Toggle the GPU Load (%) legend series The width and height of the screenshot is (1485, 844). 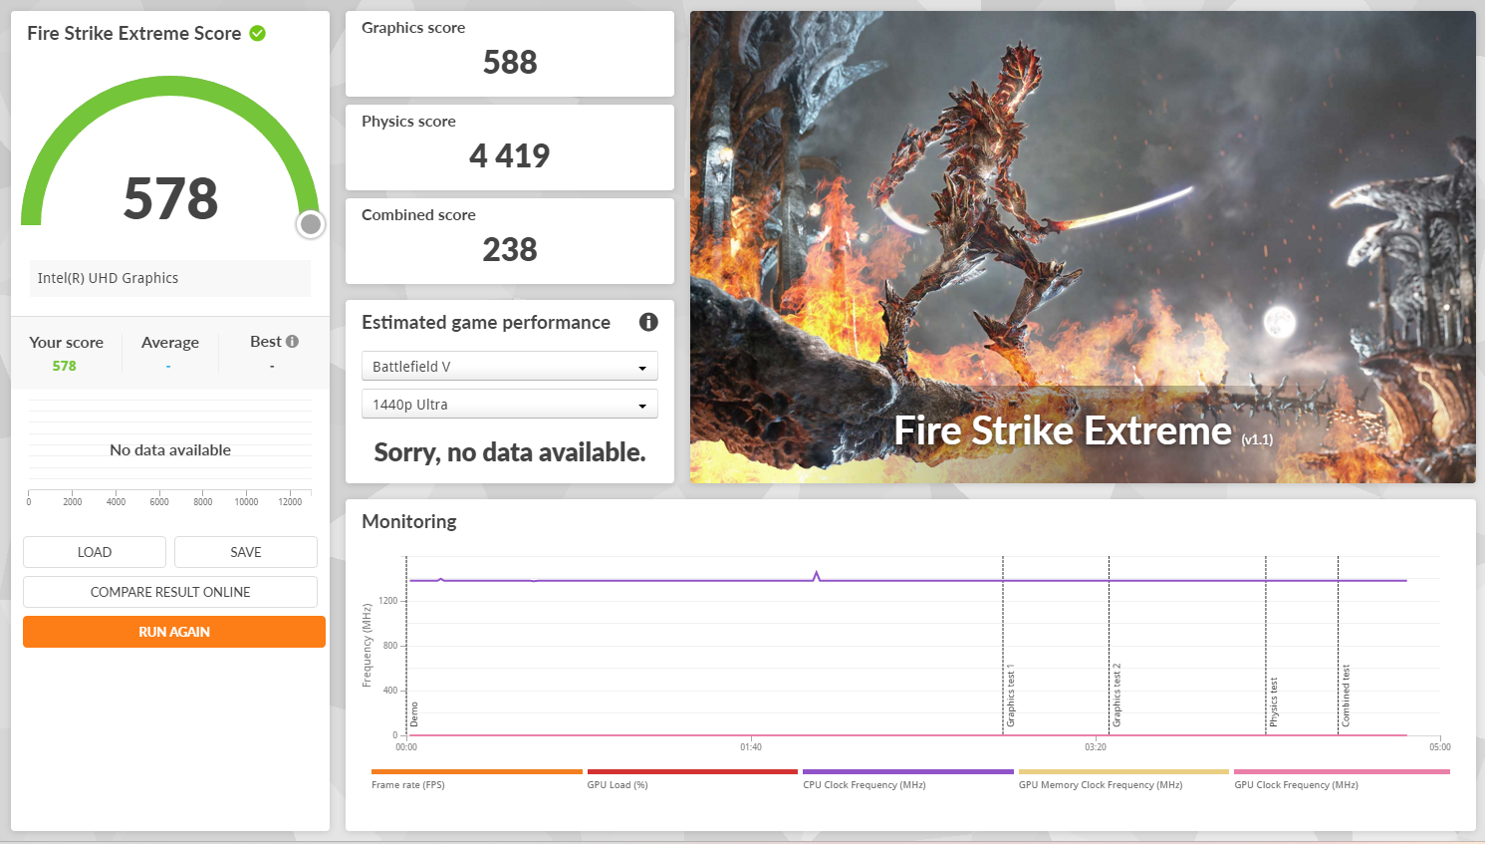click(x=692, y=779)
